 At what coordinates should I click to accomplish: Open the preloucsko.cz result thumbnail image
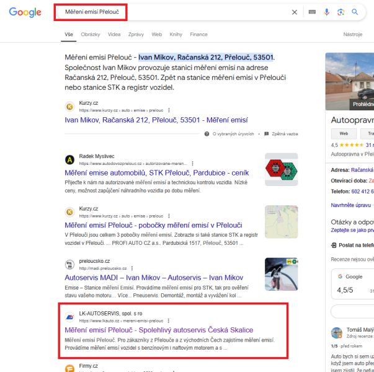[x=281, y=274]
